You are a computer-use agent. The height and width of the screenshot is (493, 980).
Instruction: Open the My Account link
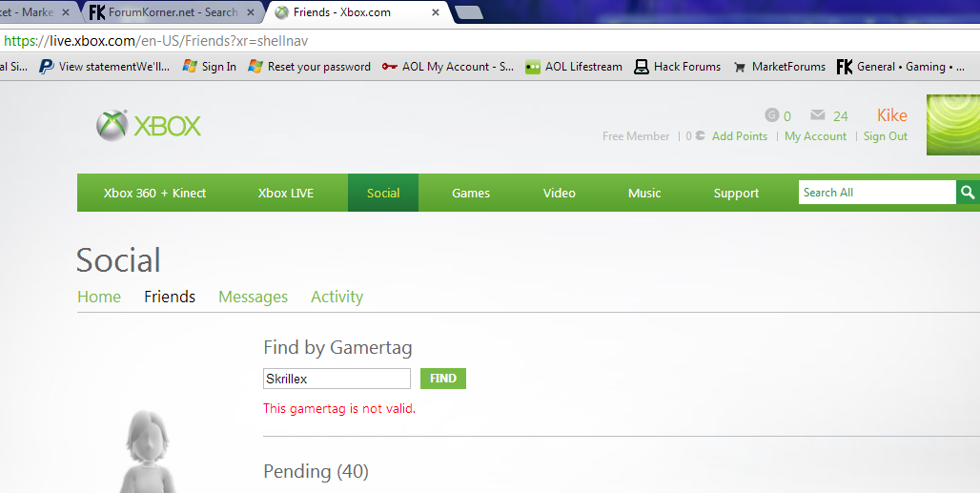[816, 136]
